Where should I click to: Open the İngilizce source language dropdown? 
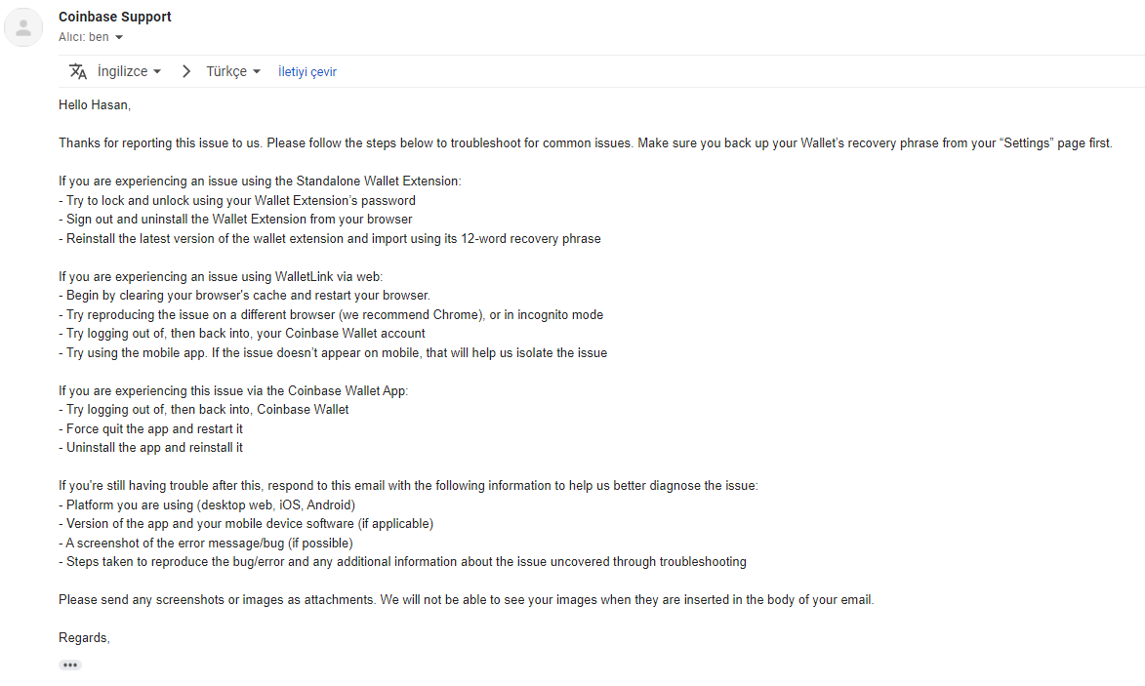pyautogui.click(x=129, y=71)
